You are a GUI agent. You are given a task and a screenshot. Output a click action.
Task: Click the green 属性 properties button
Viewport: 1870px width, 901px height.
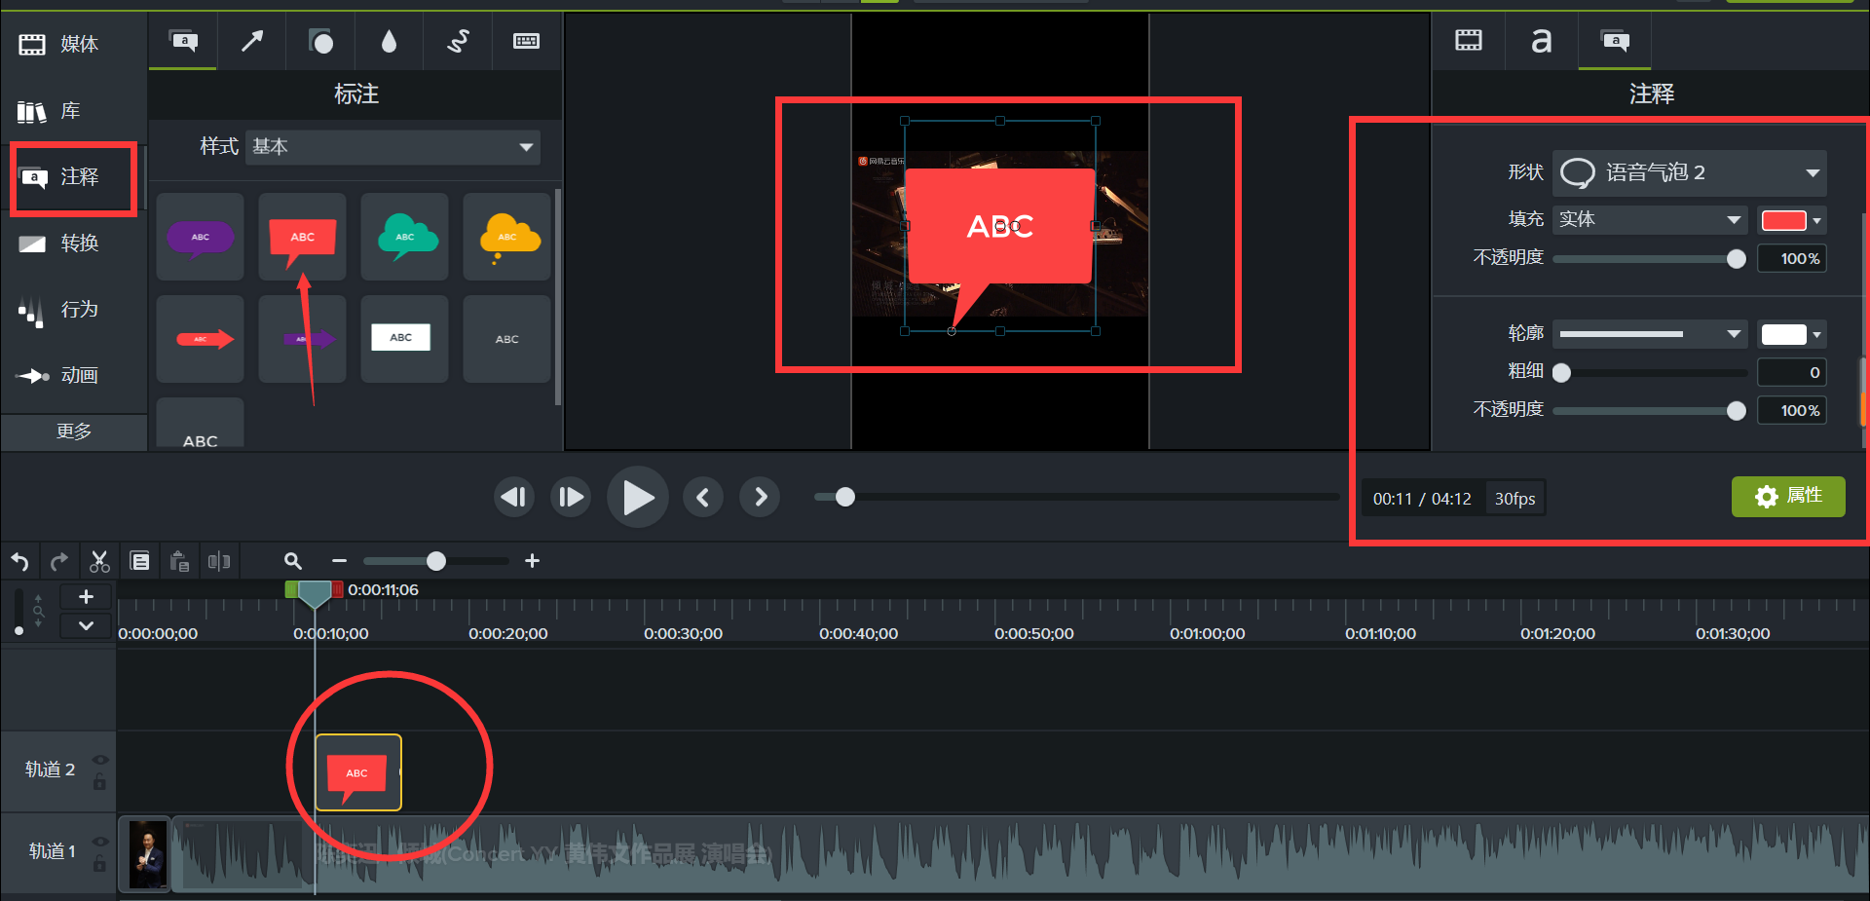tap(1787, 497)
